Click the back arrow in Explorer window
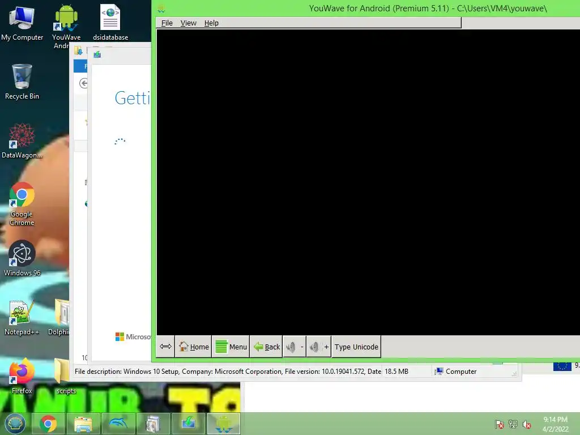The image size is (580, 435). click(84, 83)
